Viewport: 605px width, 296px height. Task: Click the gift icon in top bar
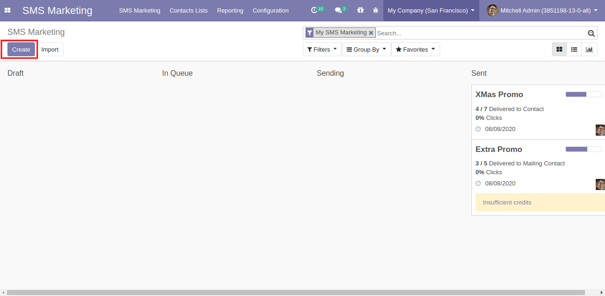360,10
